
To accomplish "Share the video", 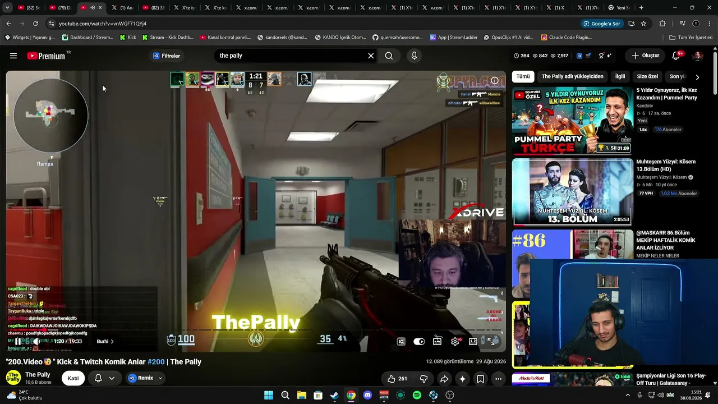I will coord(444,379).
